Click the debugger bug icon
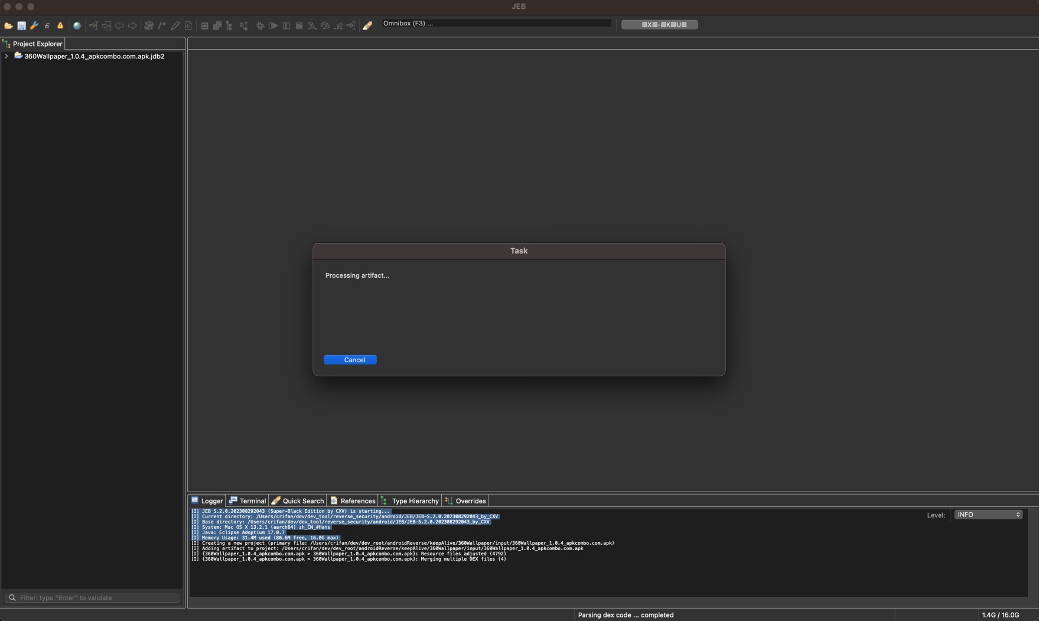The height and width of the screenshot is (621, 1039). [260, 25]
